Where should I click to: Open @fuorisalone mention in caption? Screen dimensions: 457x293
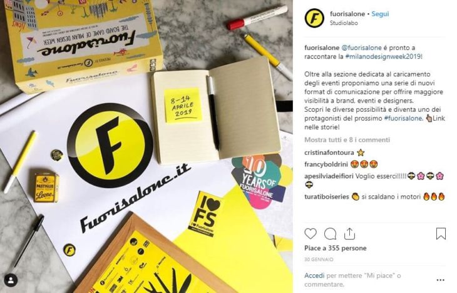coord(361,47)
